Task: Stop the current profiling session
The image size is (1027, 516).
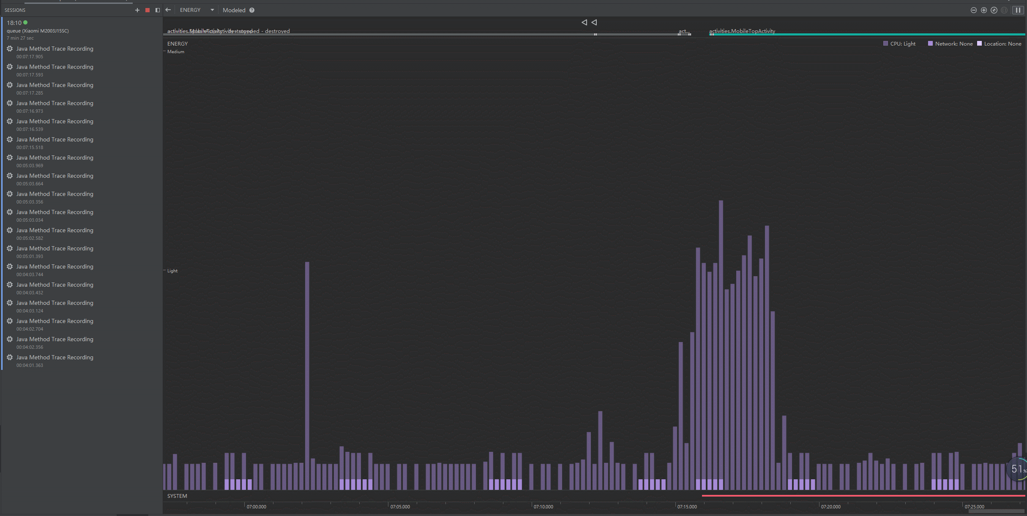Action: tap(147, 10)
